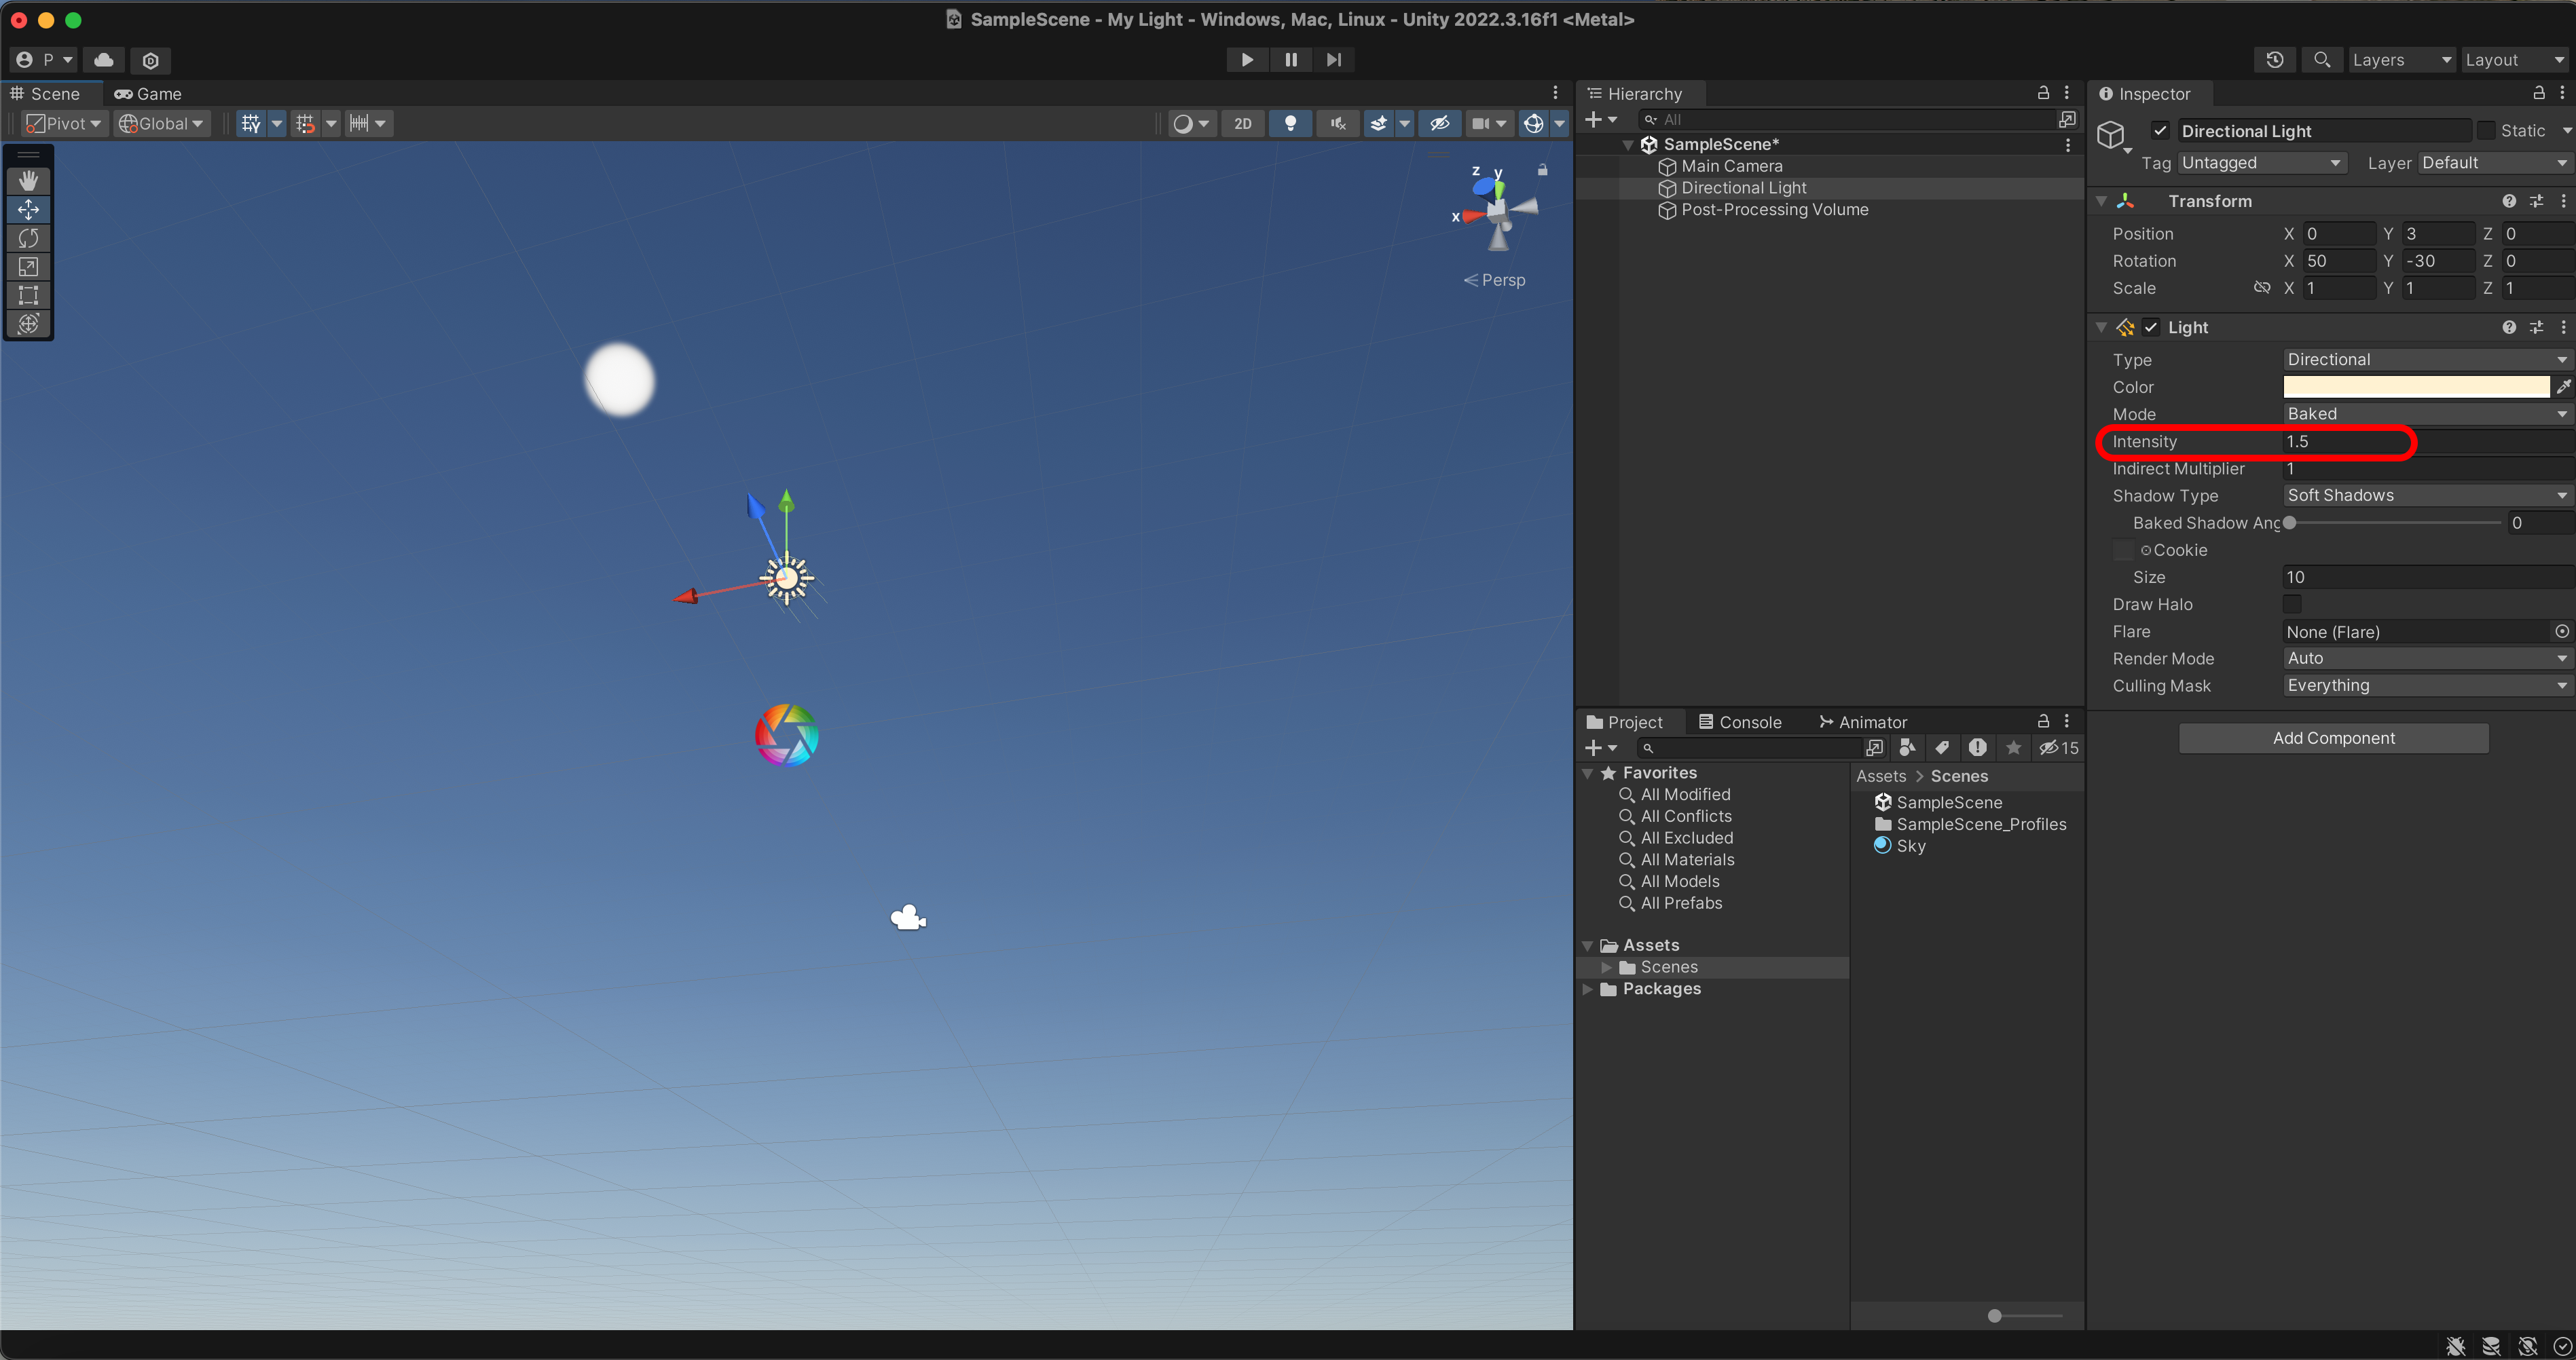This screenshot has height=1360, width=2576.
Task: Toggle scene lighting lightbulb icon
Action: click(1290, 124)
